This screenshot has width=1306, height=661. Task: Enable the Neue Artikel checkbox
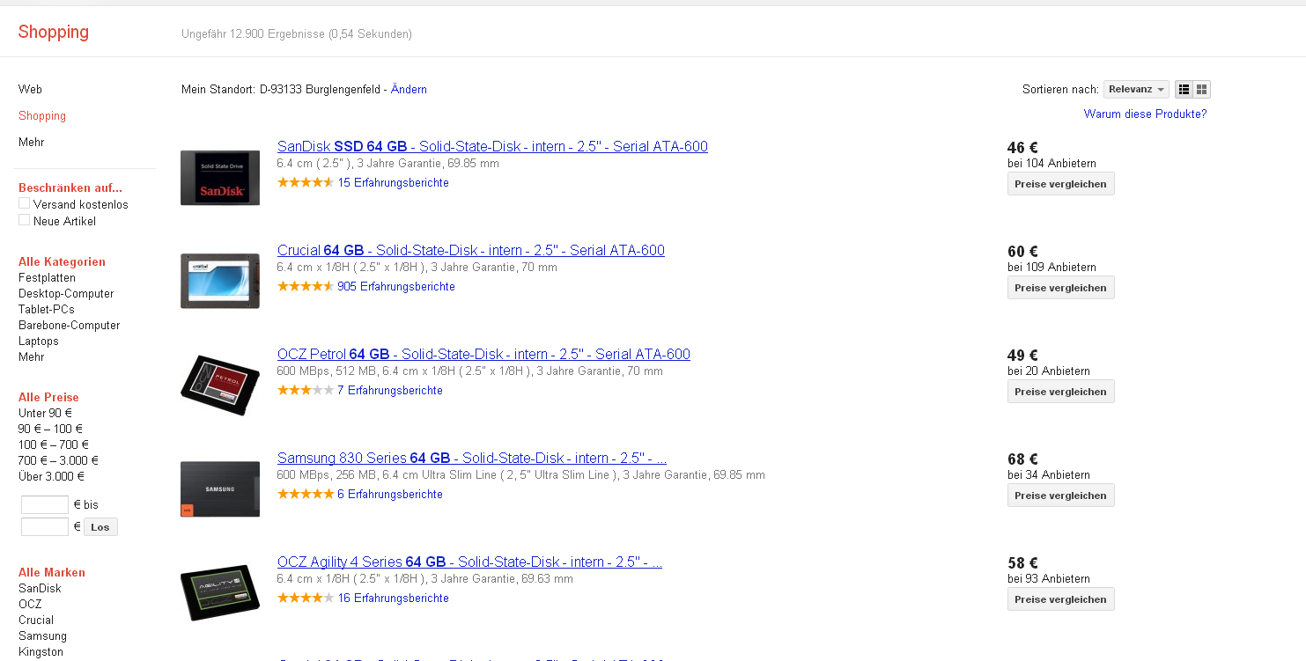click(25, 220)
